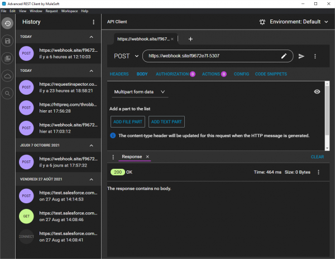Open the History panel icon in sidebar
Image resolution: width=335 pixels, height=259 pixels.
[7, 23]
